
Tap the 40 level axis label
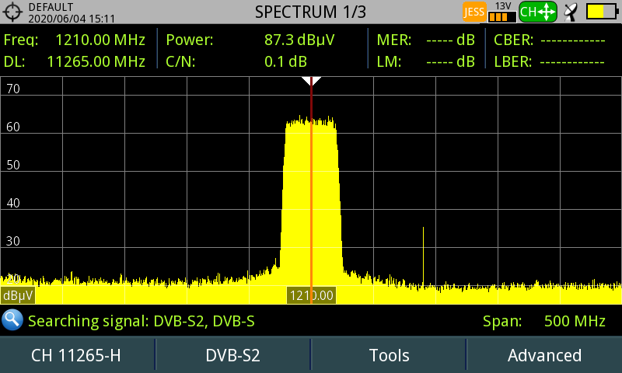click(x=13, y=203)
